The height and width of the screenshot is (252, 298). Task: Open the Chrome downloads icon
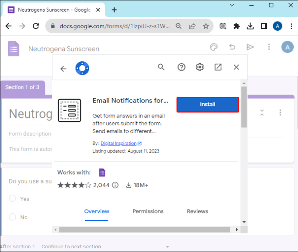250,26
